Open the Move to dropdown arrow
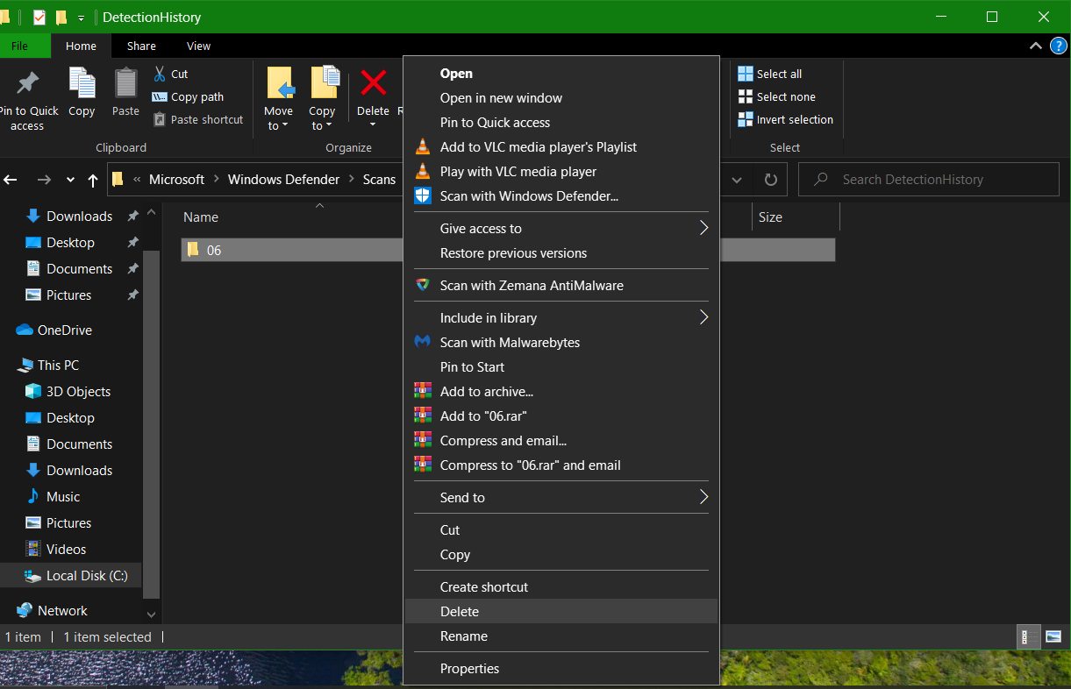The height and width of the screenshot is (689, 1071). point(286,126)
